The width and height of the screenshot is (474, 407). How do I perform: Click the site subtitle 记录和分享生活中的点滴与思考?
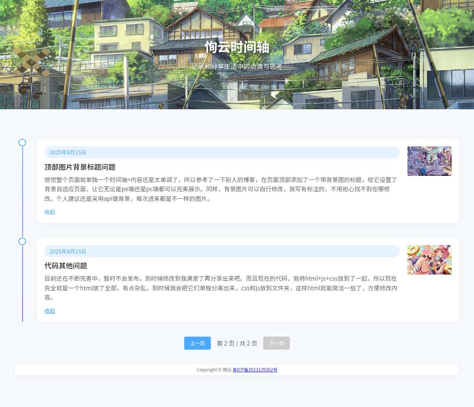point(237,67)
